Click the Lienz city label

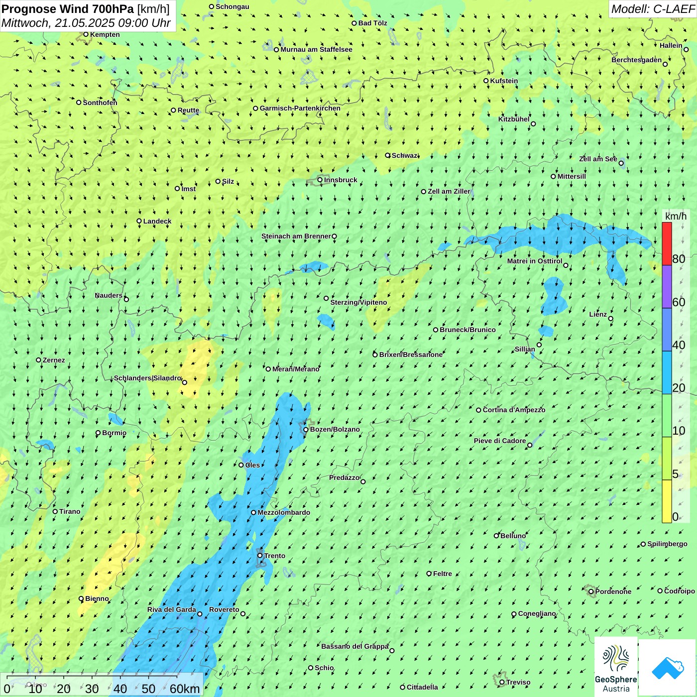[598, 314]
